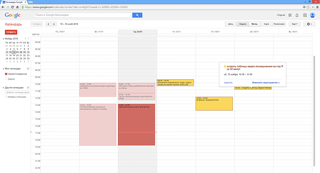Click the СОЗДАТЬ button
Screen dimensions: 320x173
tap(11, 32)
